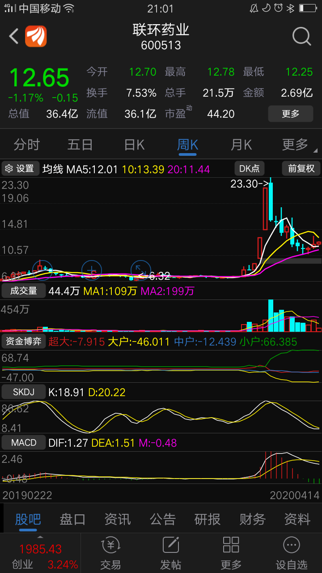Image resolution: width=322 pixels, height=573 pixels.
Task: Open the 公告 tab
Action: click(x=163, y=519)
